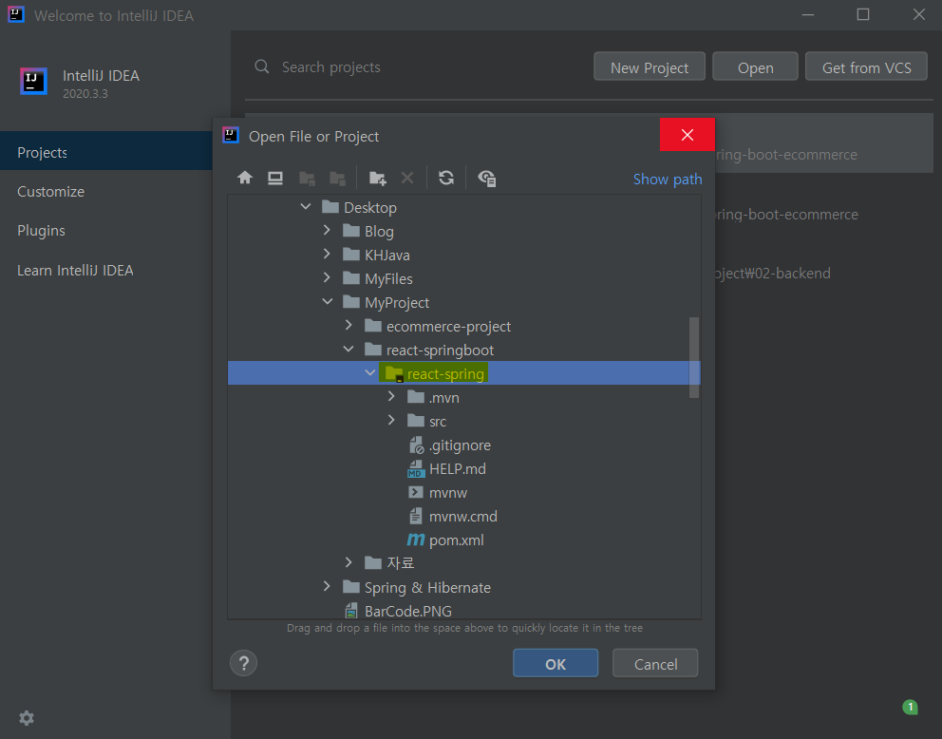Select the .mvn folder row
942x739 pixels.
pyautogui.click(x=463, y=398)
